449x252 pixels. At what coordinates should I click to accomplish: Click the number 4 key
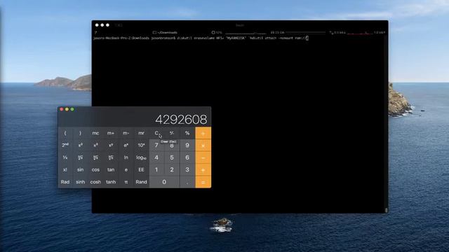(156, 157)
